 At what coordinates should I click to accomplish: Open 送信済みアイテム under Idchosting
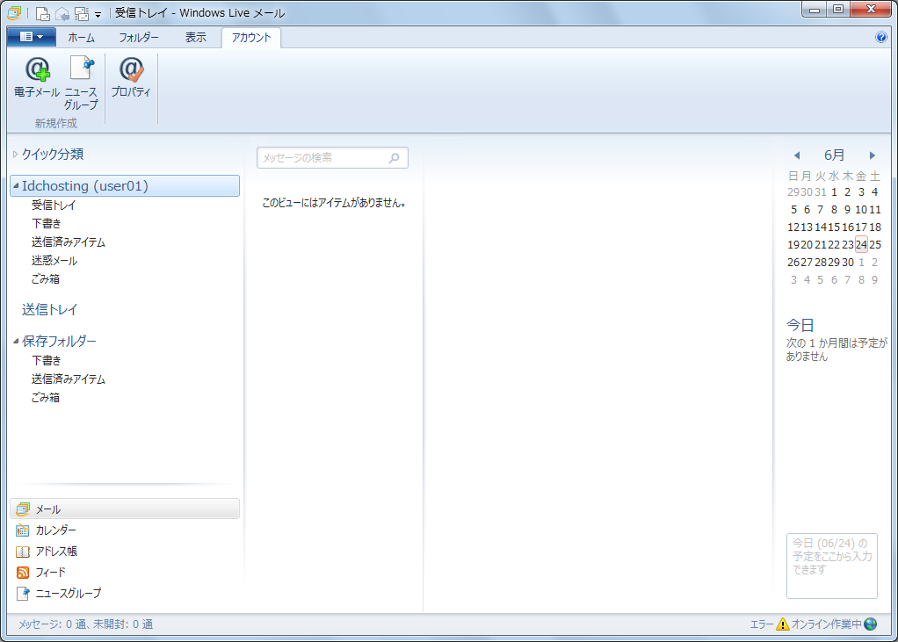pos(69,242)
